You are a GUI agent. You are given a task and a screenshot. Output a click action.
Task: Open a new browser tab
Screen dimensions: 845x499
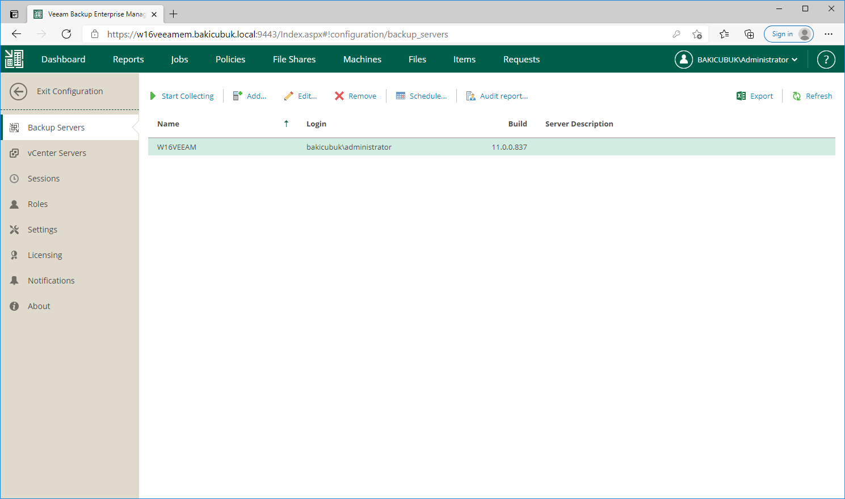[x=174, y=14]
